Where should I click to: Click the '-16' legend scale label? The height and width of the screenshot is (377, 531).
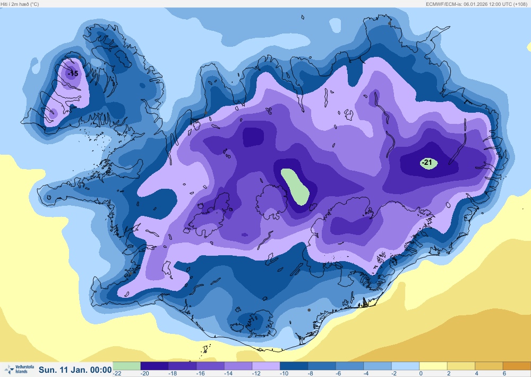(201, 374)
